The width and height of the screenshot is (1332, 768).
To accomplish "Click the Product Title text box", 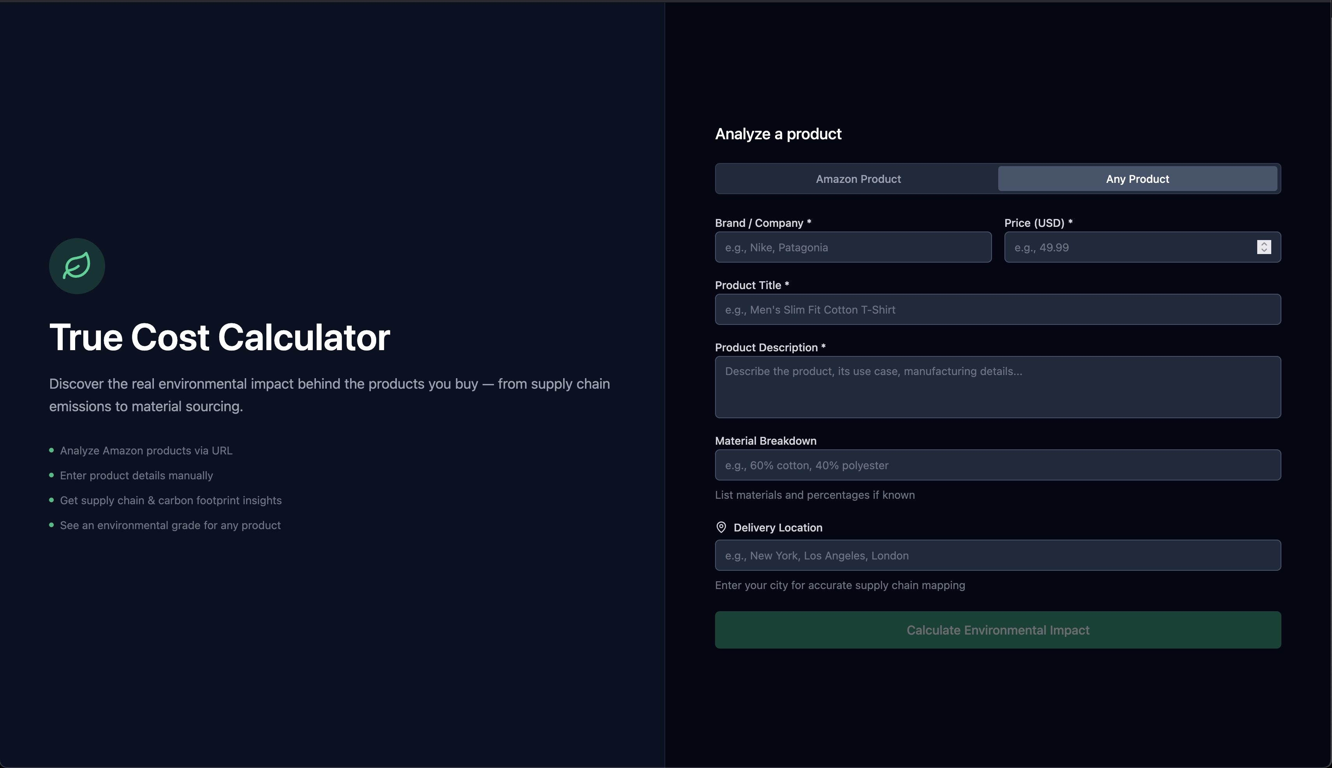I will pyautogui.click(x=997, y=310).
